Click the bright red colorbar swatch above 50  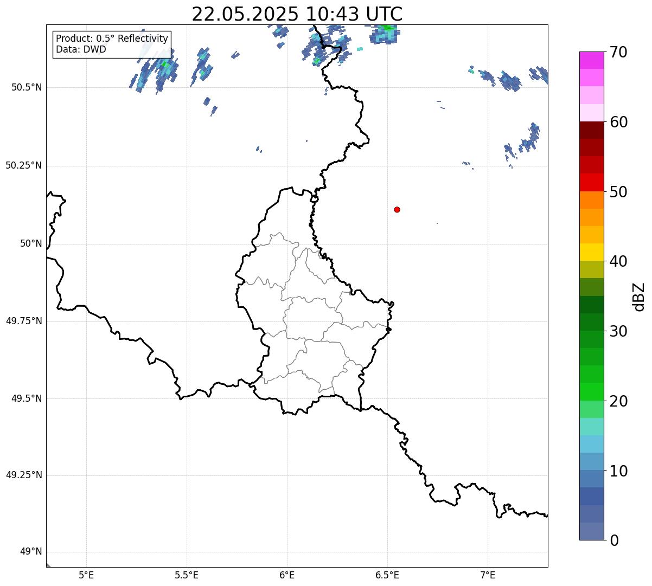click(591, 182)
